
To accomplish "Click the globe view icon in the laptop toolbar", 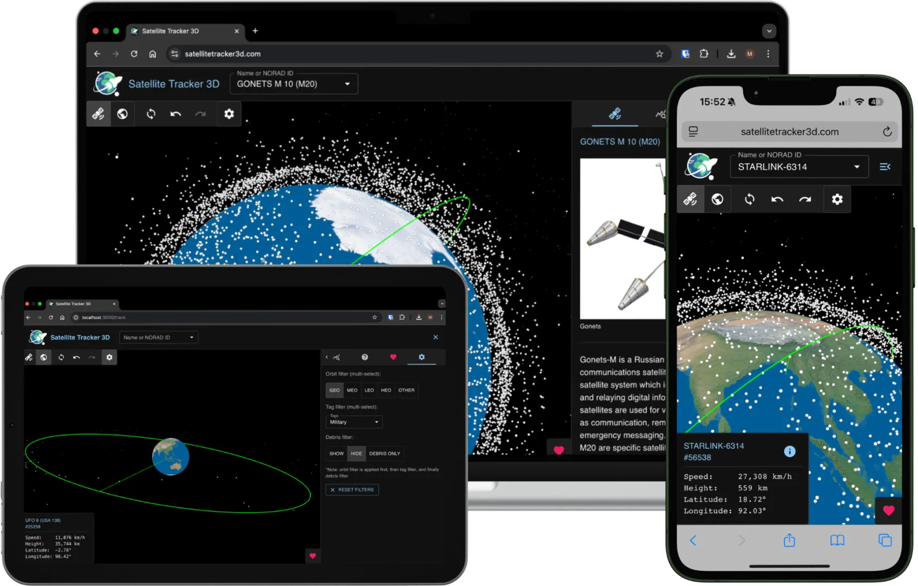I will [x=123, y=114].
